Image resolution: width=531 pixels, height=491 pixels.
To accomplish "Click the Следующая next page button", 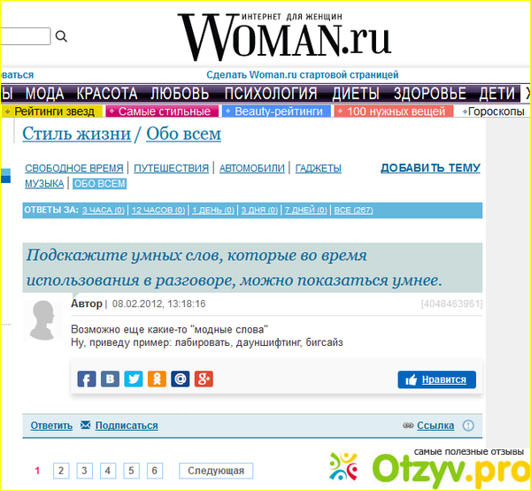I will pyautogui.click(x=216, y=471).
